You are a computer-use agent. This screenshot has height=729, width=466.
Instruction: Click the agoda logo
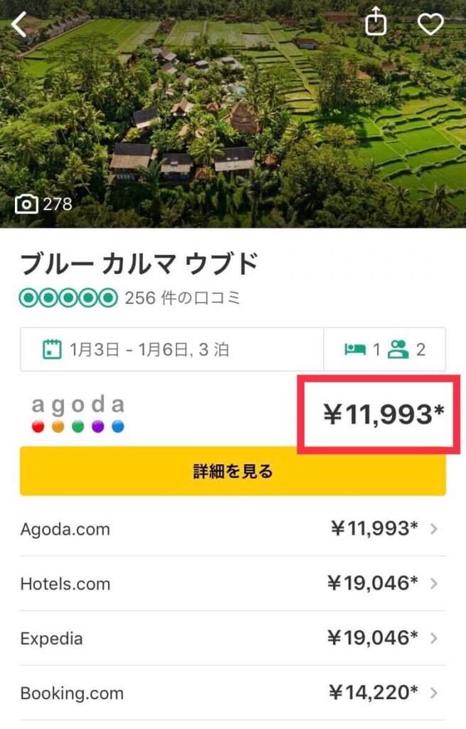pyautogui.click(x=78, y=414)
